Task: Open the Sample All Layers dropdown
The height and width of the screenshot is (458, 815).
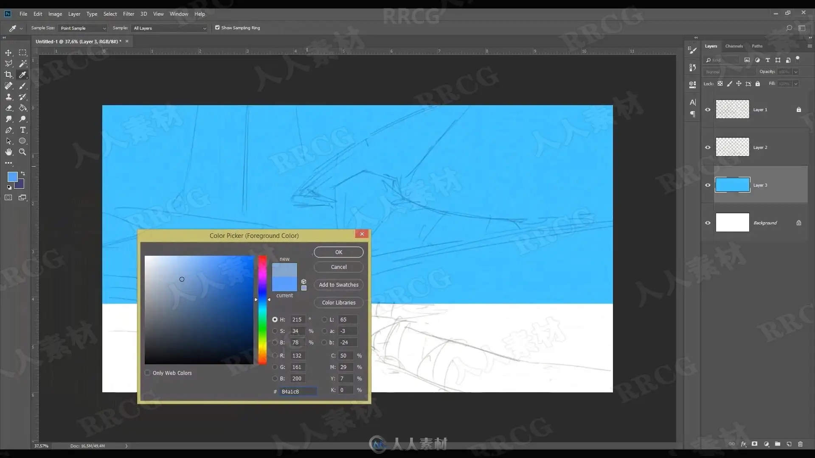Action: pyautogui.click(x=169, y=28)
